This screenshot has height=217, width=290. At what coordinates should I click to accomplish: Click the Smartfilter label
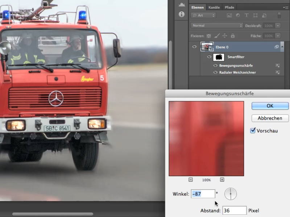coord(236,57)
